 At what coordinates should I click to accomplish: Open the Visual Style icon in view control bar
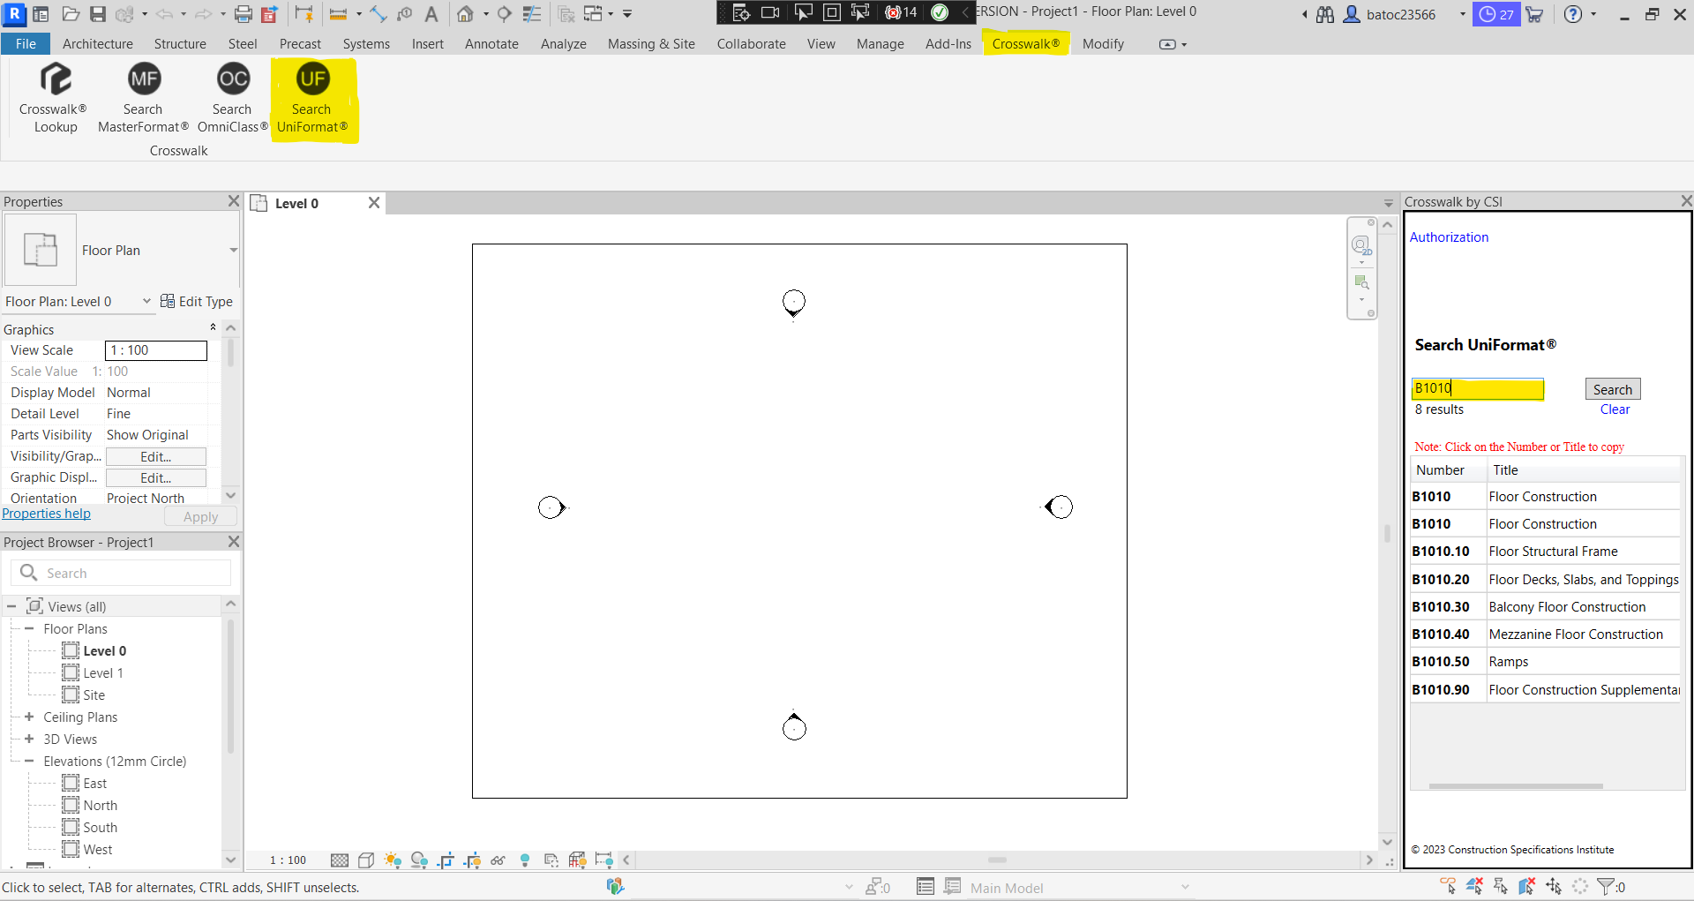coord(366,860)
